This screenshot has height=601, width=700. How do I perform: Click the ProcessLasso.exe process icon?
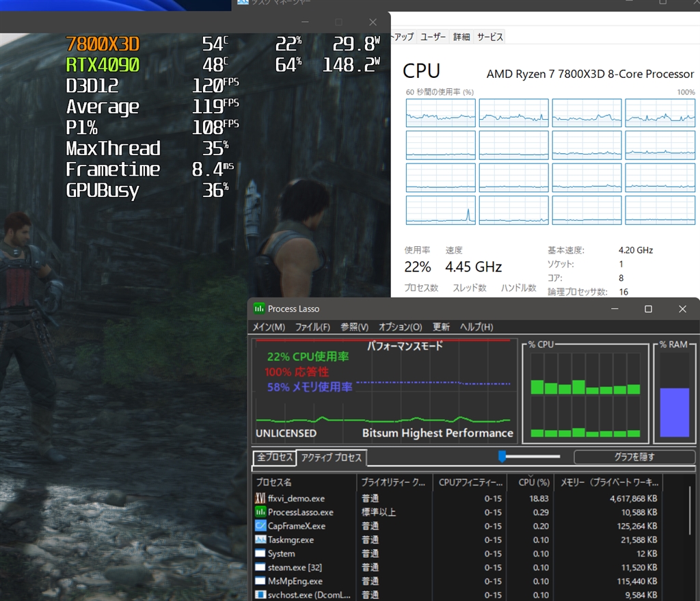click(260, 512)
